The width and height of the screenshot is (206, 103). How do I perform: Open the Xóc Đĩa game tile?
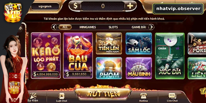pos(170,56)
